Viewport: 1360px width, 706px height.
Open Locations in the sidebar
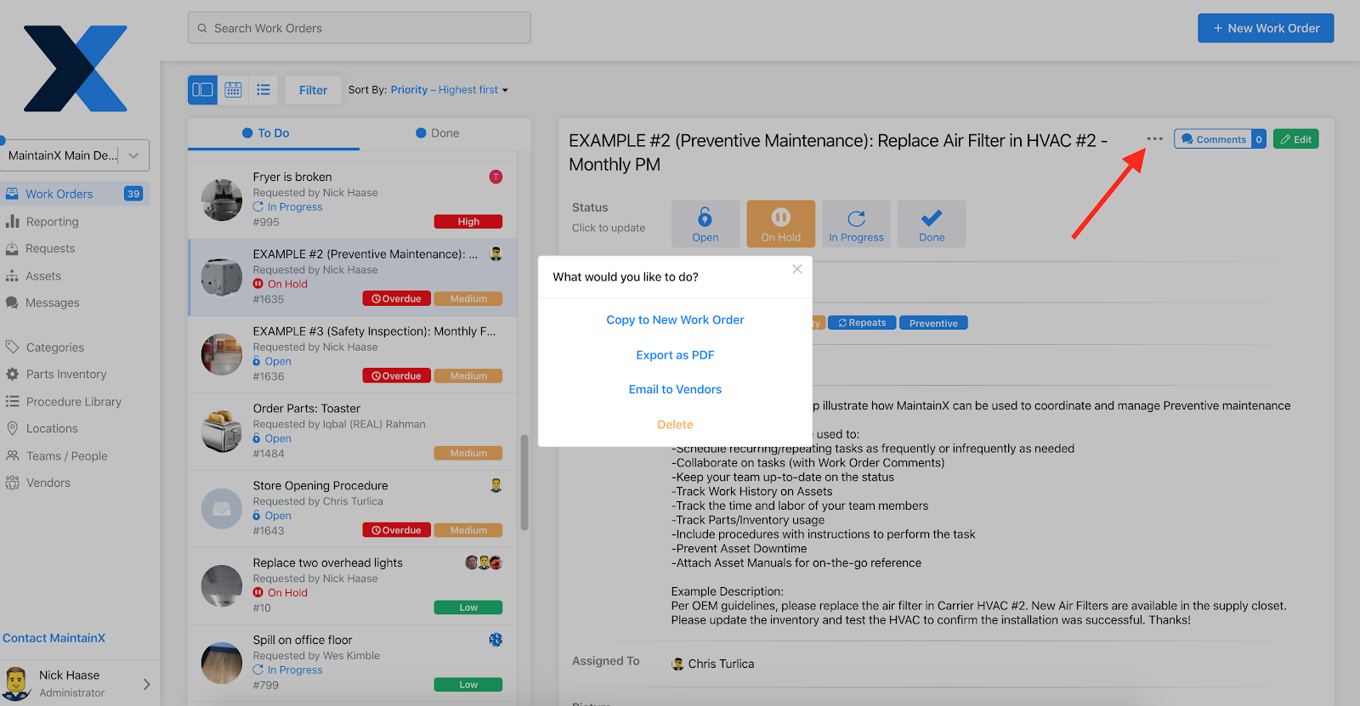(x=51, y=429)
